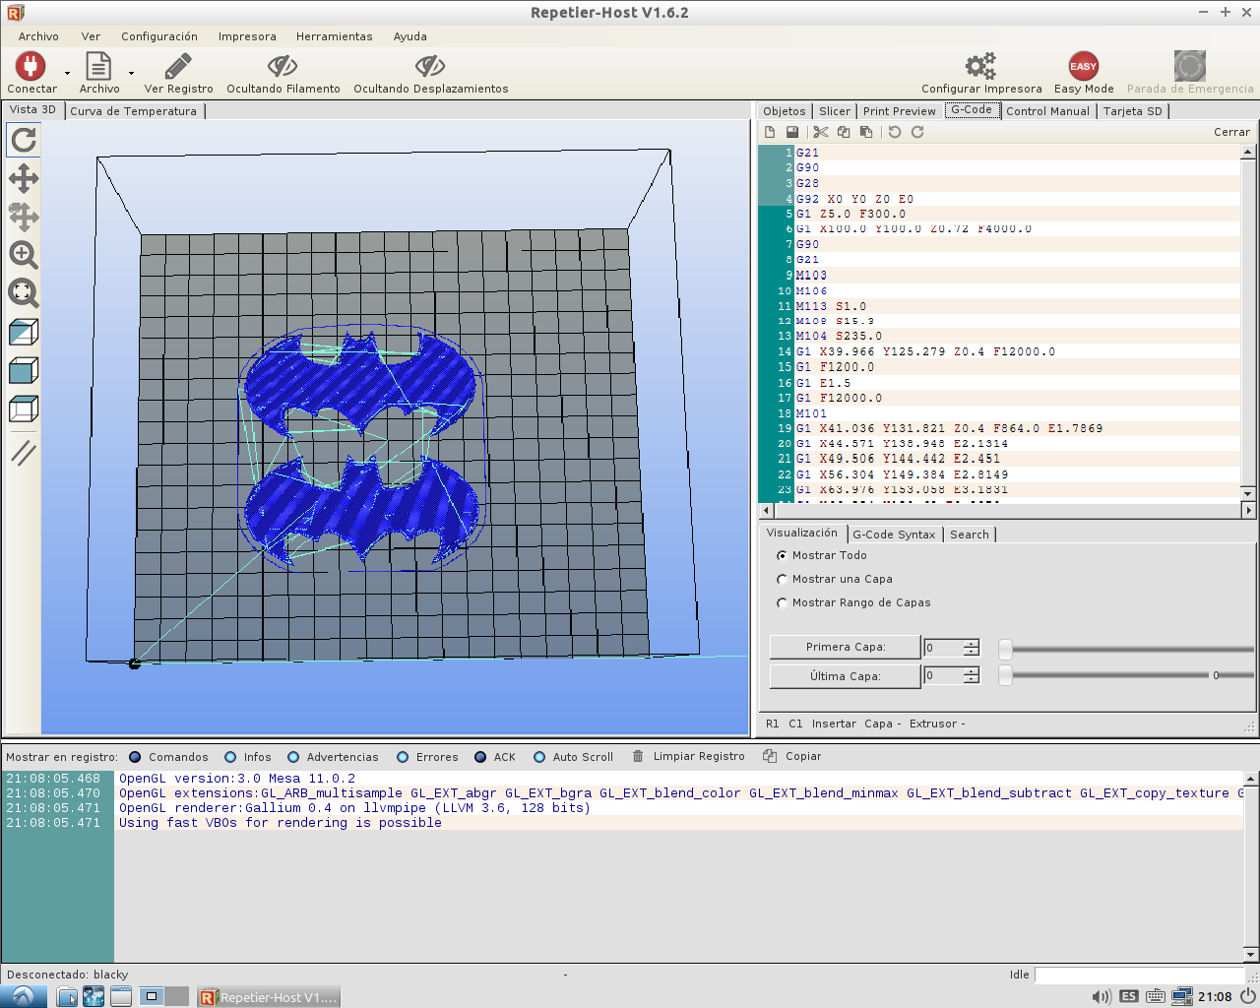Create new G-Code document
The width and height of the screenshot is (1260, 1008).
(x=770, y=132)
